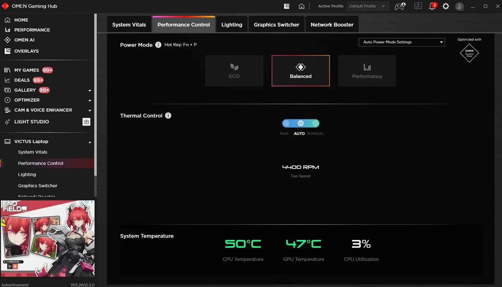
Task: Open the gamepad profile icon
Action: (400, 6)
